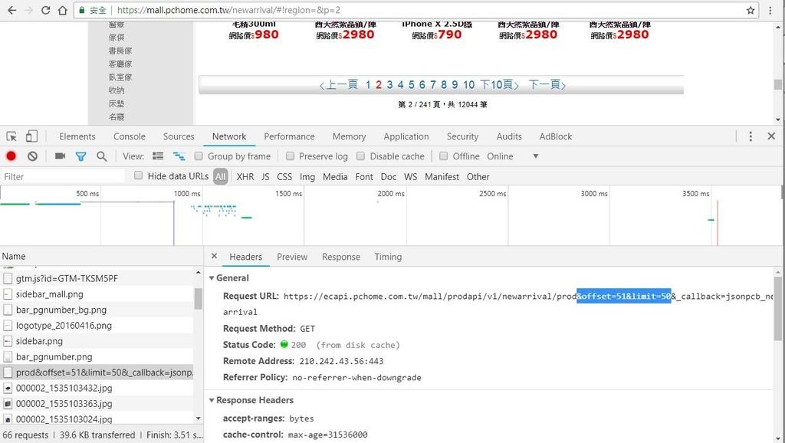Switch to the Console tab
The image size is (785, 443).
(129, 136)
